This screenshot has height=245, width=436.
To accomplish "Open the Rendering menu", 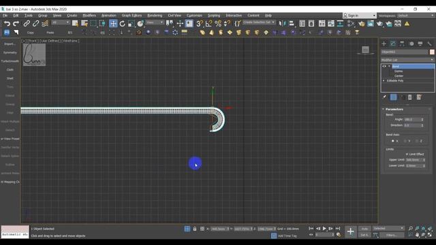I will [x=155, y=16].
